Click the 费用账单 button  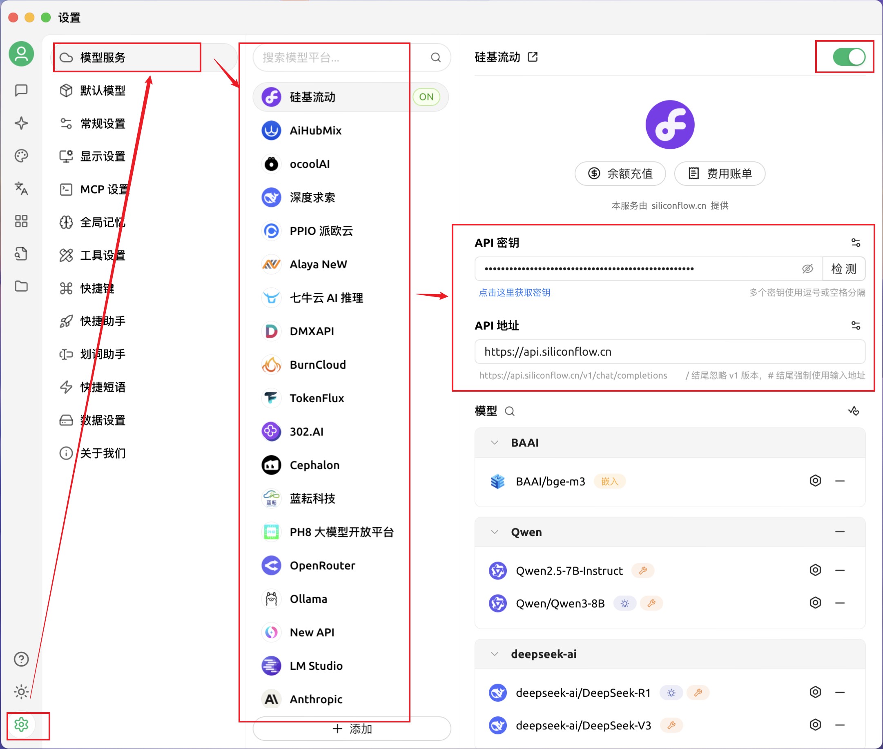tap(720, 173)
